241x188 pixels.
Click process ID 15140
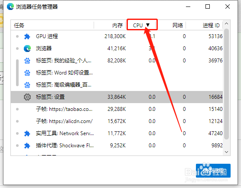215,109
